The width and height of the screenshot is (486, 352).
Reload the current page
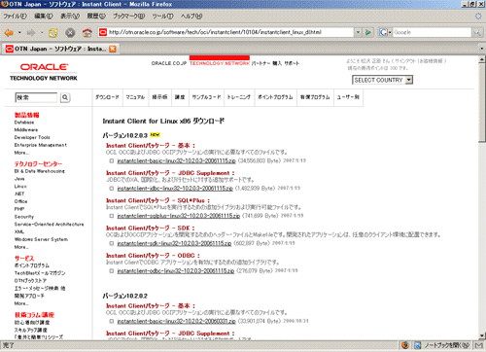pyautogui.click(x=53, y=32)
